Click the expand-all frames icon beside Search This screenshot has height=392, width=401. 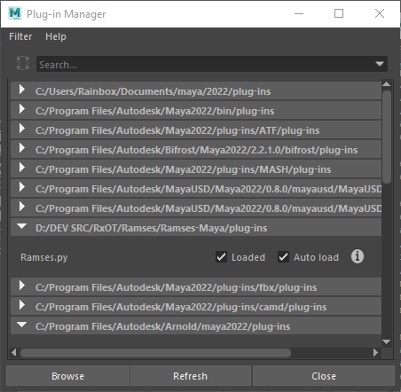(23, 63)
